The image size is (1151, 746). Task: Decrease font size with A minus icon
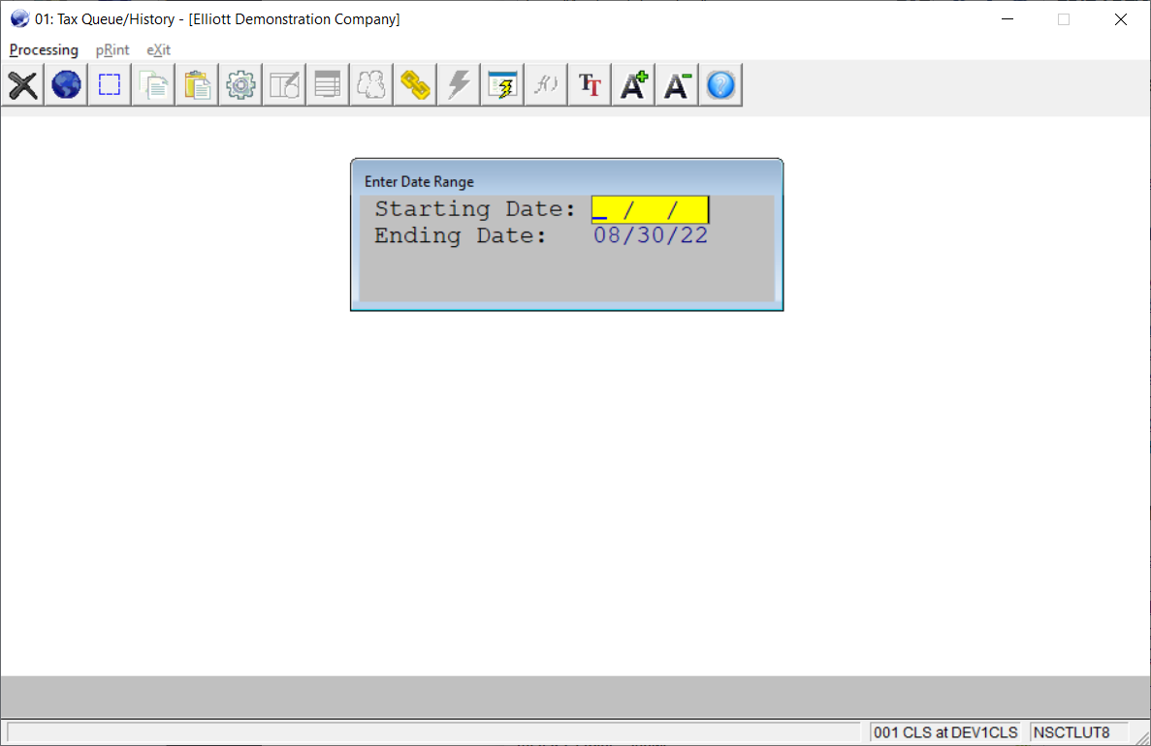[x=677, y=85]
